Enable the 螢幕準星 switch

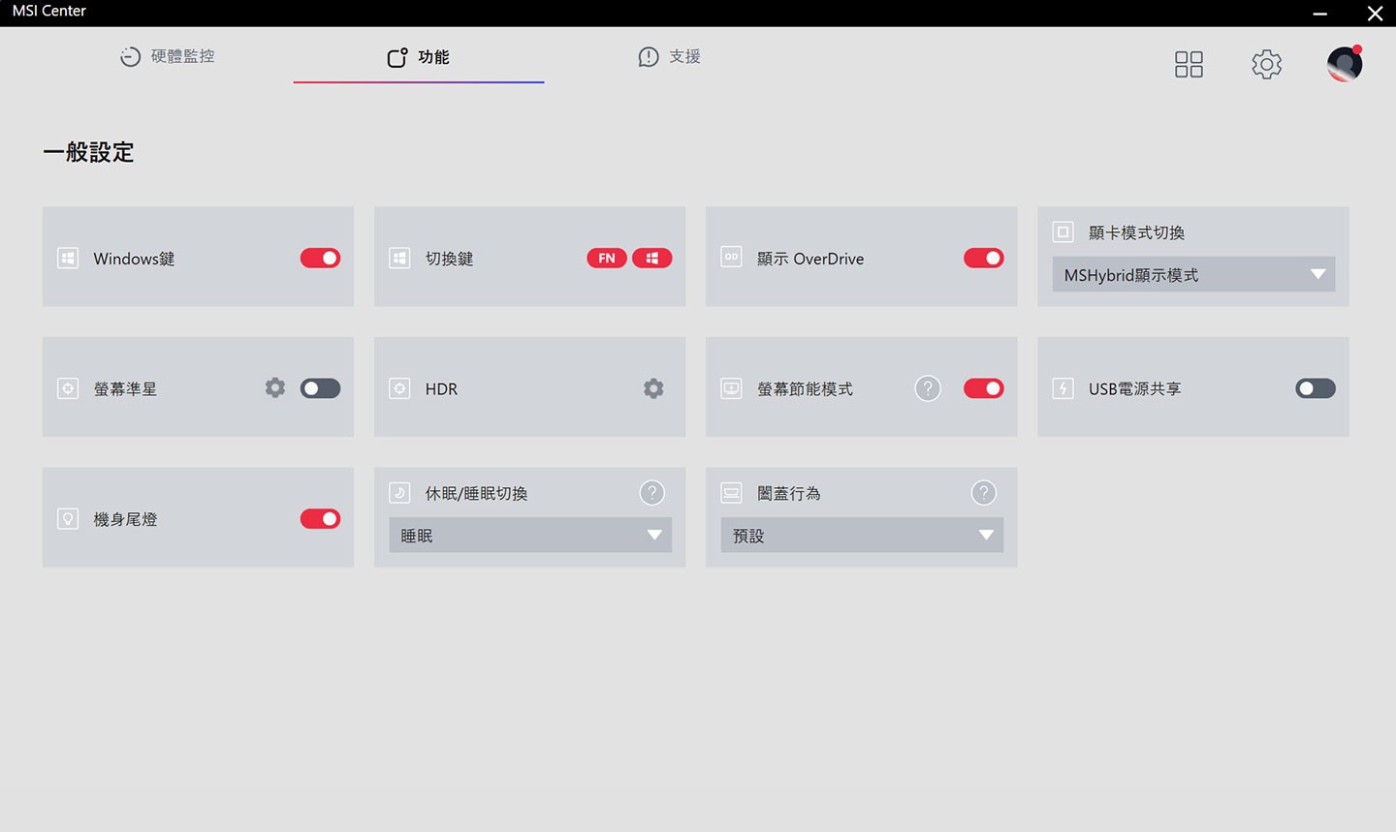click(x=320, y=388)
